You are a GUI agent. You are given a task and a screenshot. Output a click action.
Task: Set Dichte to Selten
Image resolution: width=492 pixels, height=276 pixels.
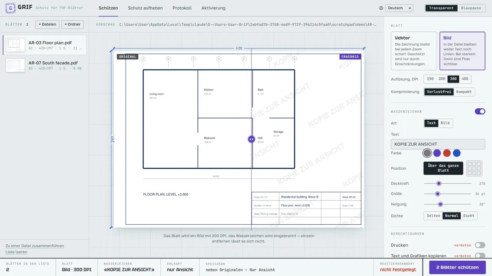tap(434, 216)
